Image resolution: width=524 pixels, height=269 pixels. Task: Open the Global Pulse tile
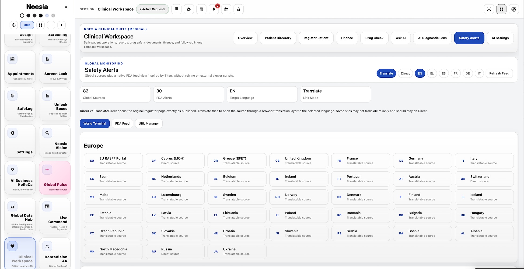coord(55,178)
